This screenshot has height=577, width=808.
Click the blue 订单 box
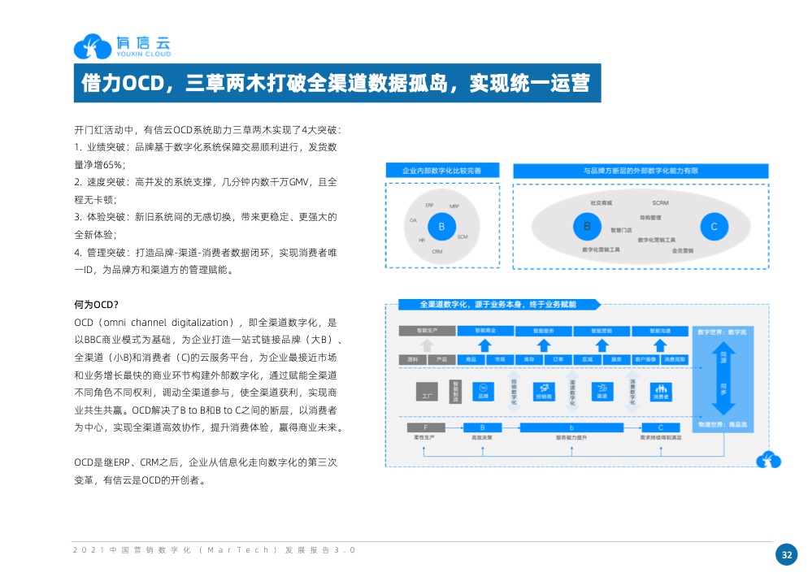coord(558,359)
